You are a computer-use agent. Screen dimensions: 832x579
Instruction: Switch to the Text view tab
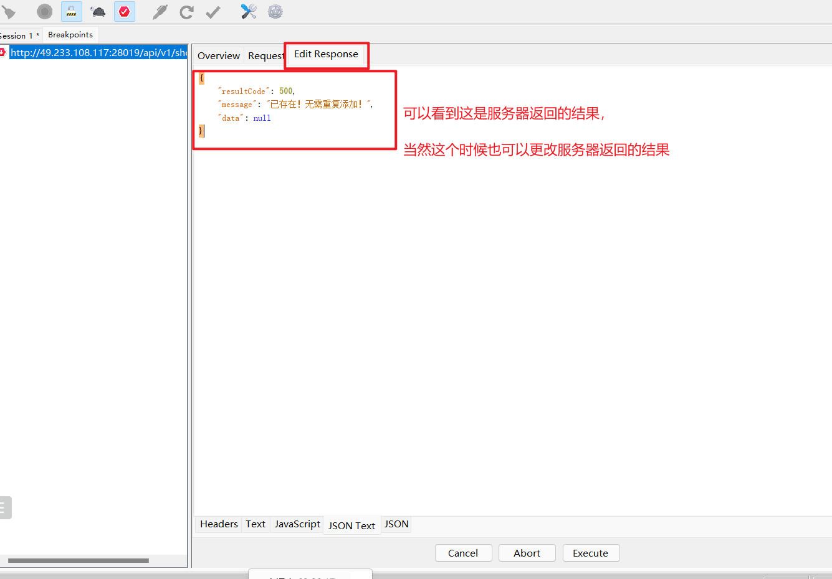pyautogui.click(x=256, y=524)
